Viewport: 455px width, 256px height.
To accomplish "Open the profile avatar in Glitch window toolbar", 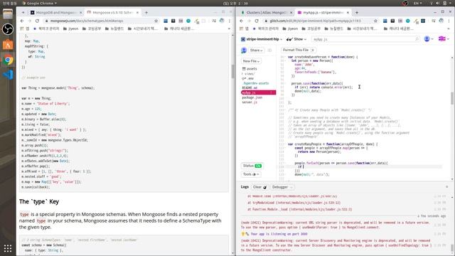I will [441, 21].
